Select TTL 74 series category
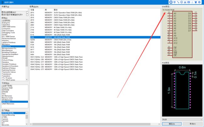 7,78
